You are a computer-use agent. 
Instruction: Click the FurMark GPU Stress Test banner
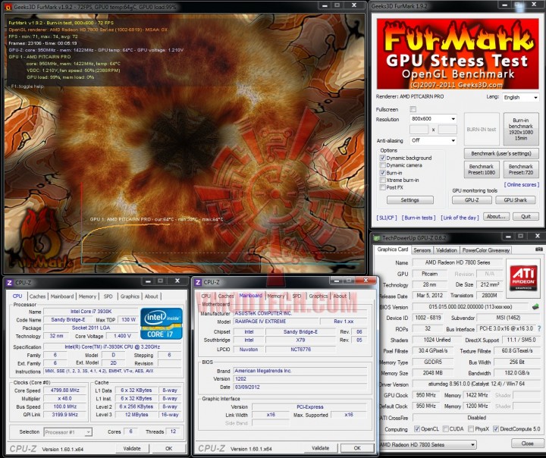[x=457, y=54]
